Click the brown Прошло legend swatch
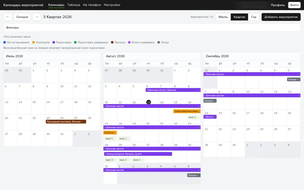The height and width of the screenshot is (190, 304). point(112,42)
